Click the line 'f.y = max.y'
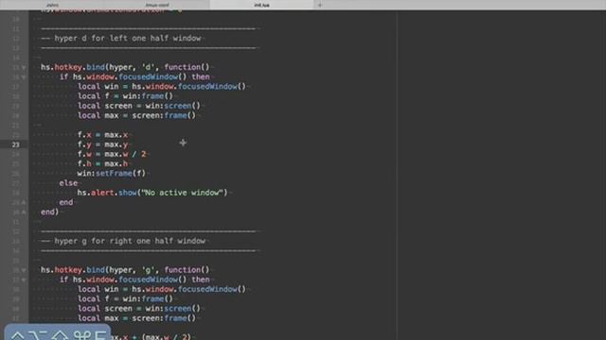This screenshot has height=340, width=606. point(102,144)
